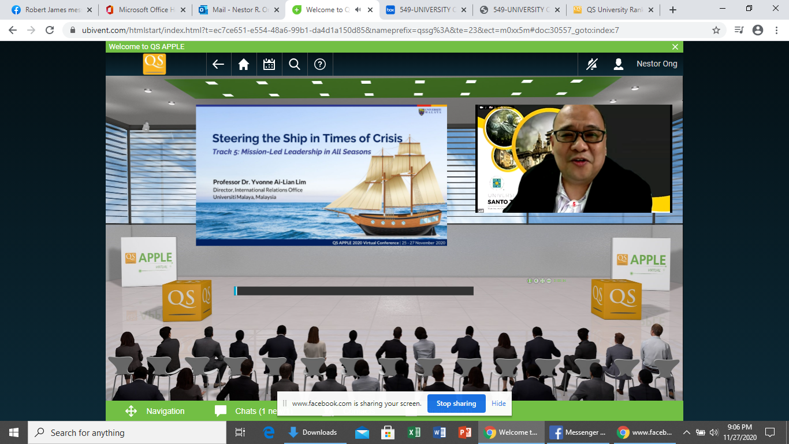Image resolution: width=789 pixels, height=444 pixels.
Task: Click Chrome's back navigation arrow
Action: click(x=13, y=30)
